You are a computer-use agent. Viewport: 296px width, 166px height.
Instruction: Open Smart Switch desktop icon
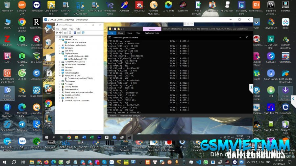pyautogui.click(x=271, y=75)
